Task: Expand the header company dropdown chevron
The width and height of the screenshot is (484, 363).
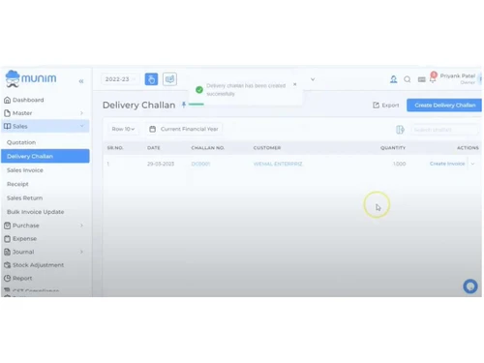Action: pos(313,79)
